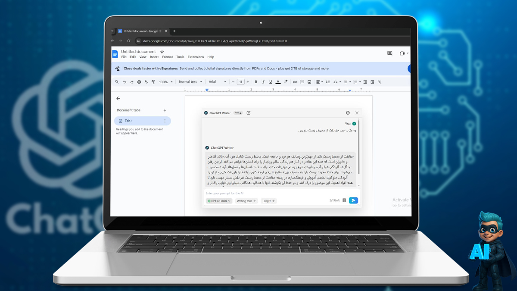Screen dimensions: 517x291
Task: Open the 100% zoom dropdown
Action: tap(166, 82)
